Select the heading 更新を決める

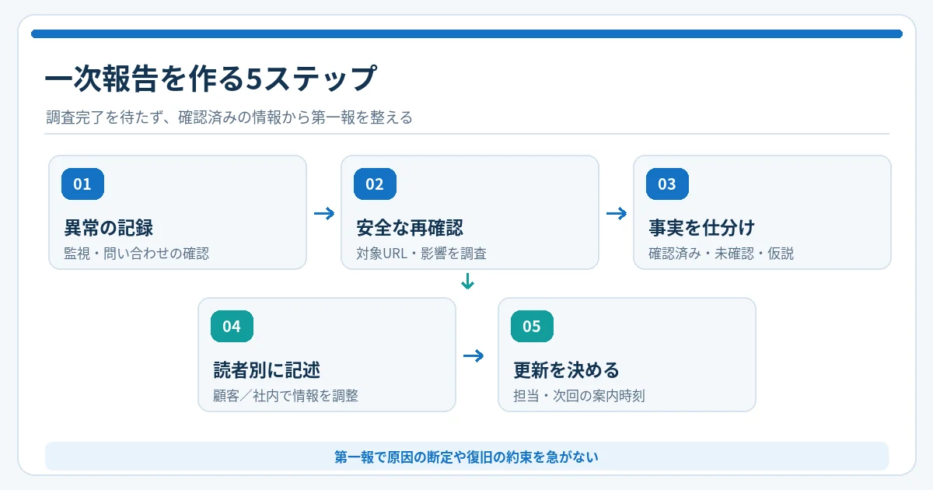click(x=567, y=370)
